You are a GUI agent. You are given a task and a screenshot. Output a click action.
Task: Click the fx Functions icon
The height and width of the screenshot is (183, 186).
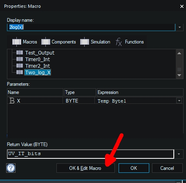point(119,42)
